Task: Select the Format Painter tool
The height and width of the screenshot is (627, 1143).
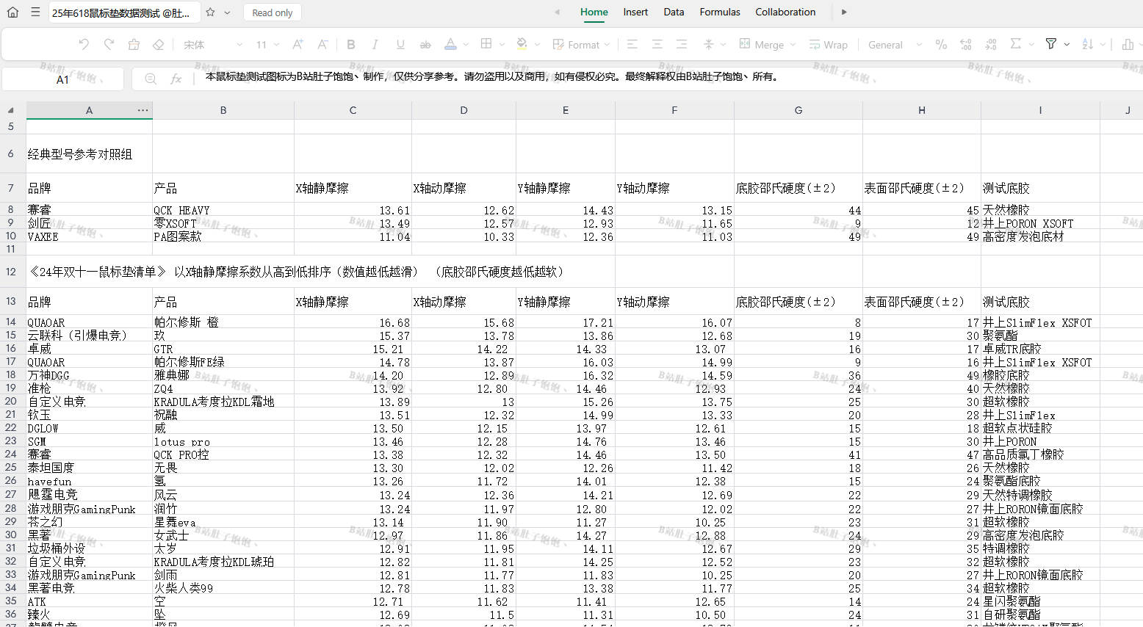Action: (134, 45)
